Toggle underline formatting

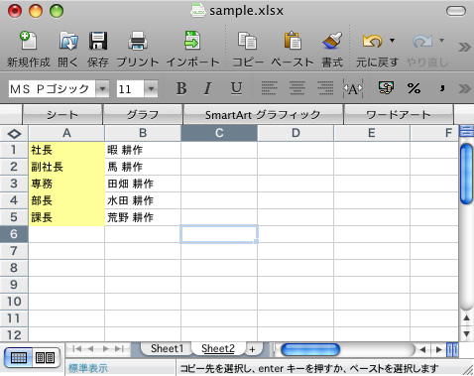point(236,88)
